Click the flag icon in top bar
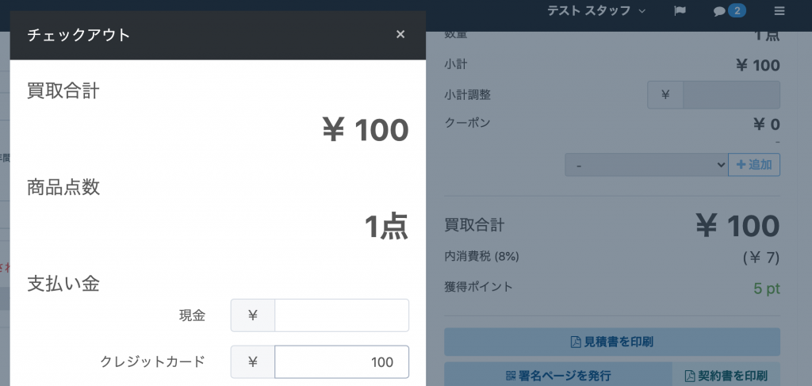Screen dimensions: 812x386 (x=680, y=11)
